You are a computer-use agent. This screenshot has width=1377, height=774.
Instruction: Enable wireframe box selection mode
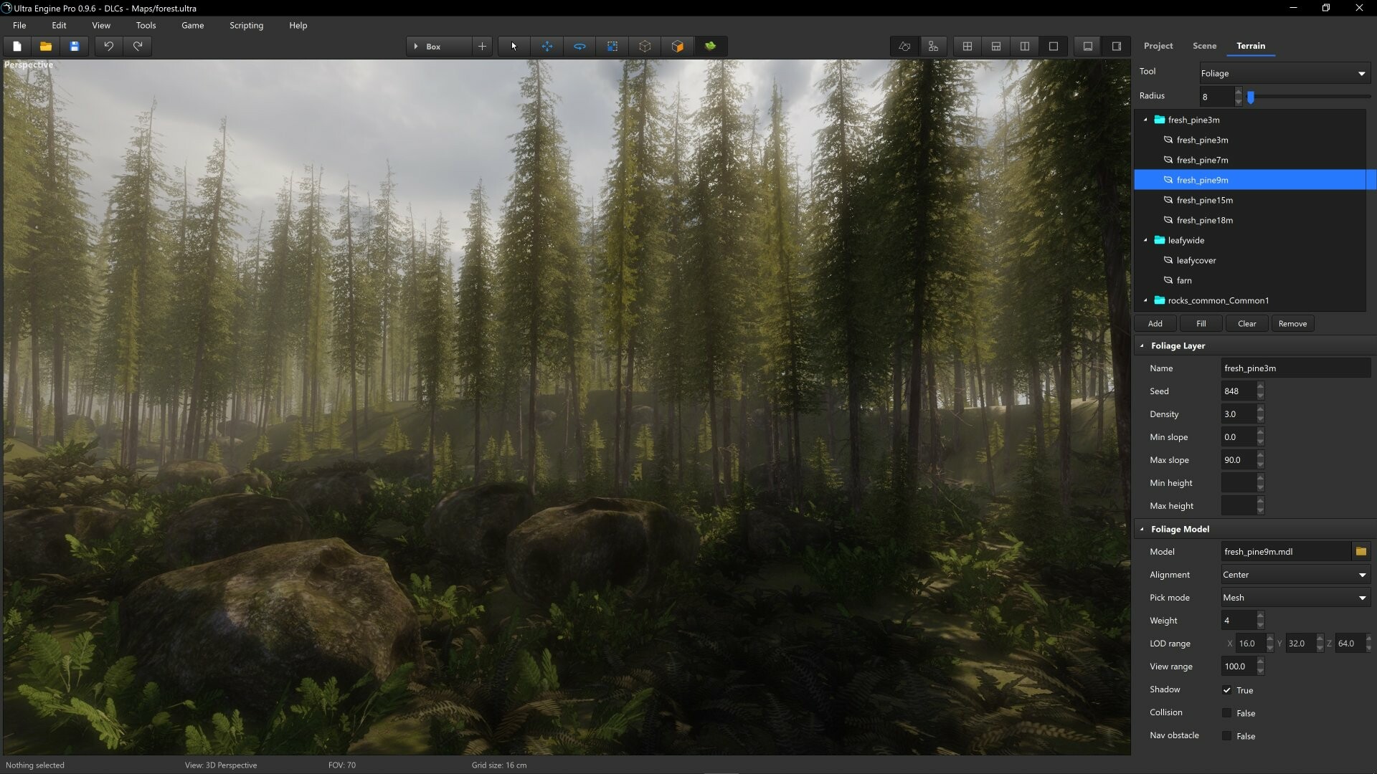[645, 46]
